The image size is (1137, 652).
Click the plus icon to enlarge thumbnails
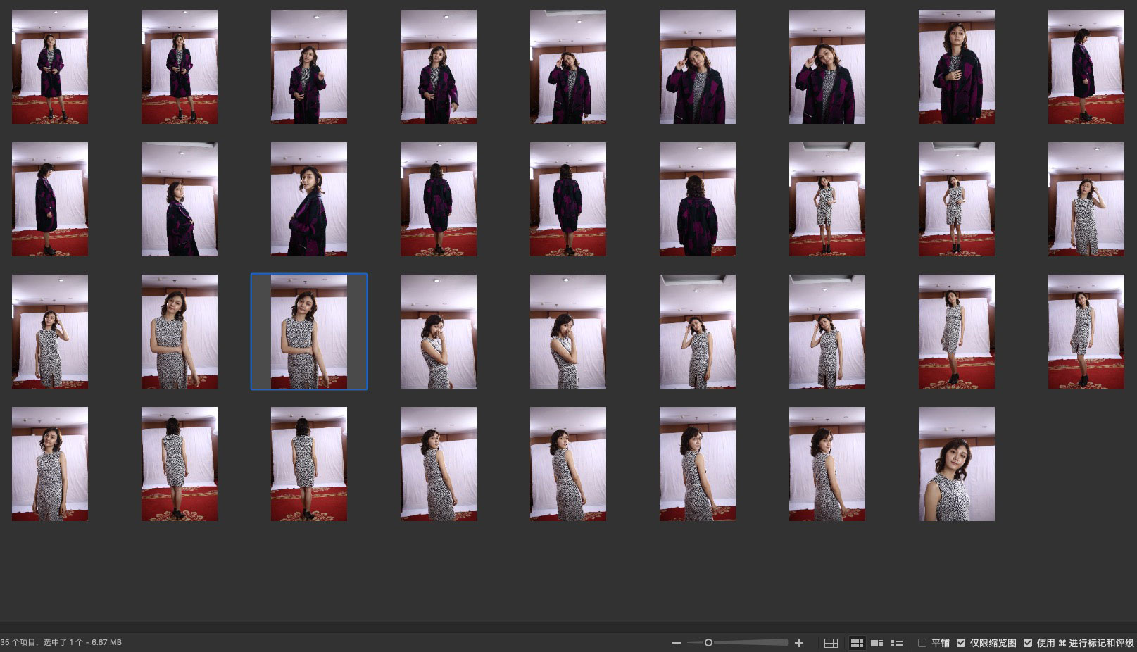799,643
